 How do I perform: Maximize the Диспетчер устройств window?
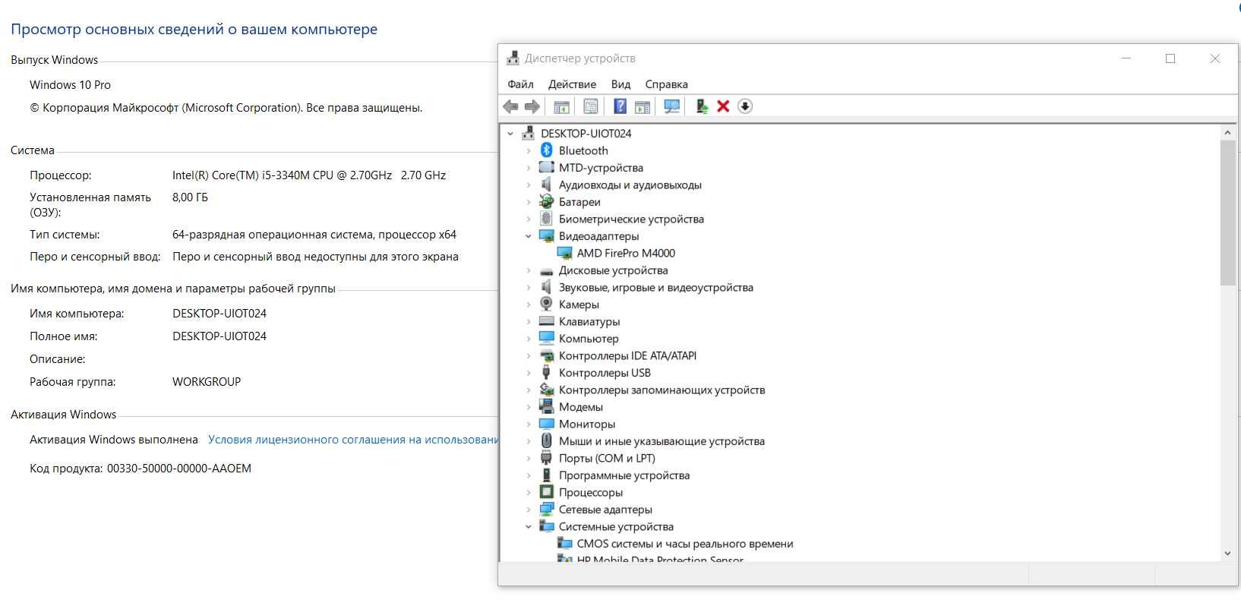[1170, 58]
